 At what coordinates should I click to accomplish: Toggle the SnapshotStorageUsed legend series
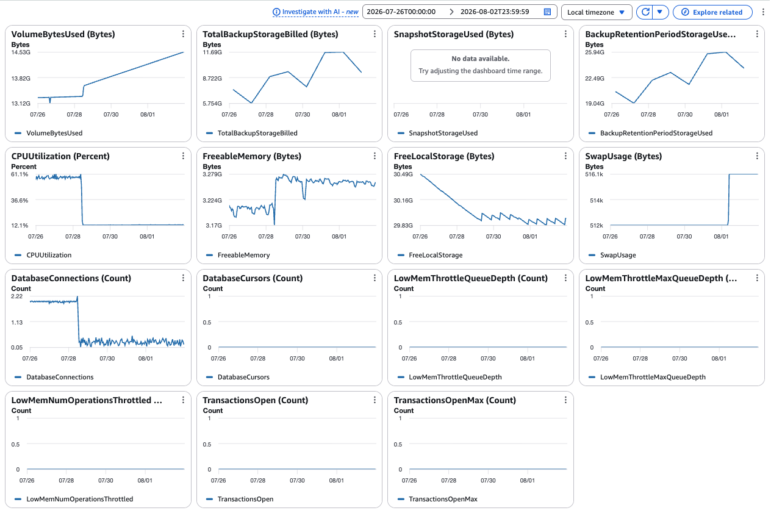[x=437, y=133]
